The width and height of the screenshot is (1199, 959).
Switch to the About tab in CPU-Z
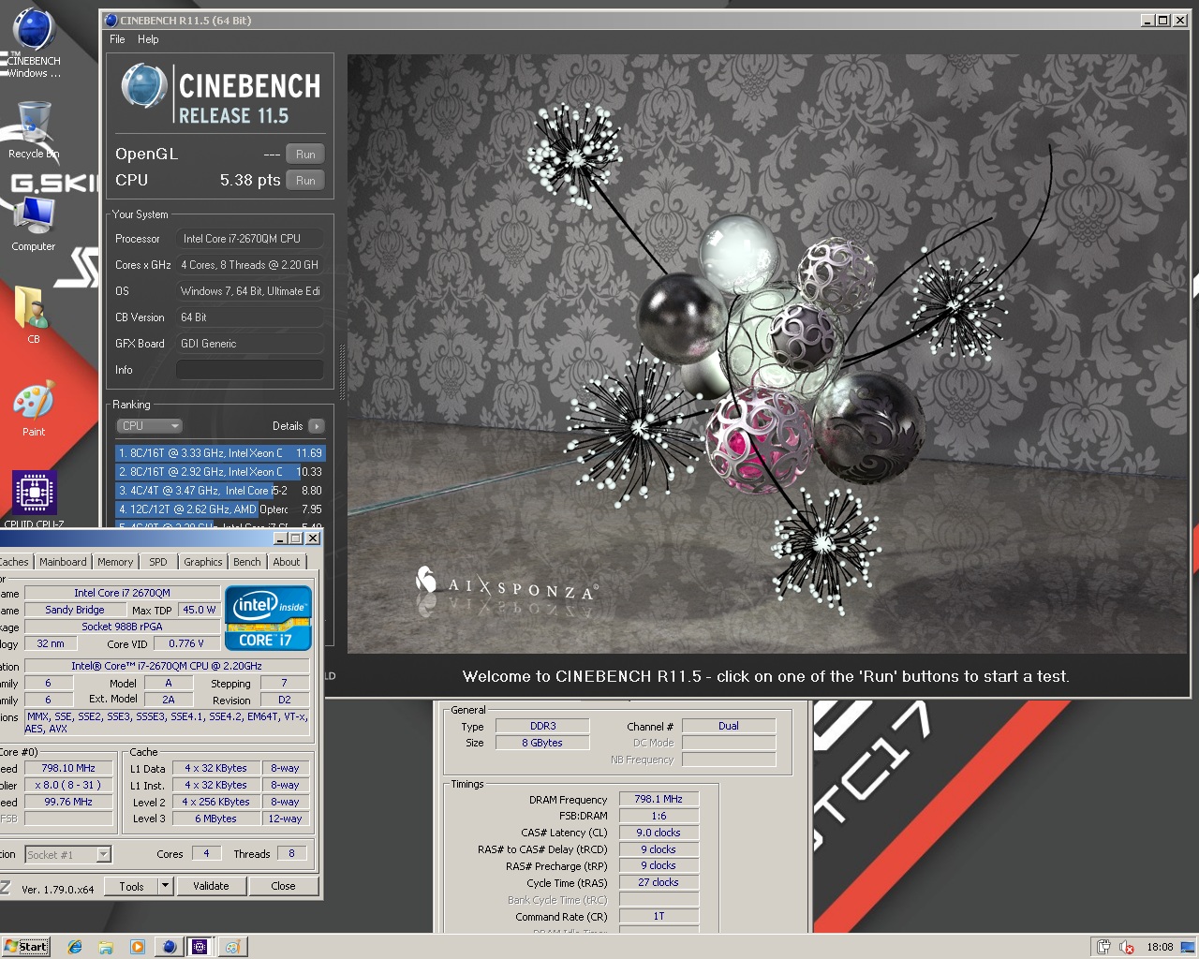(x=287, y=562)
